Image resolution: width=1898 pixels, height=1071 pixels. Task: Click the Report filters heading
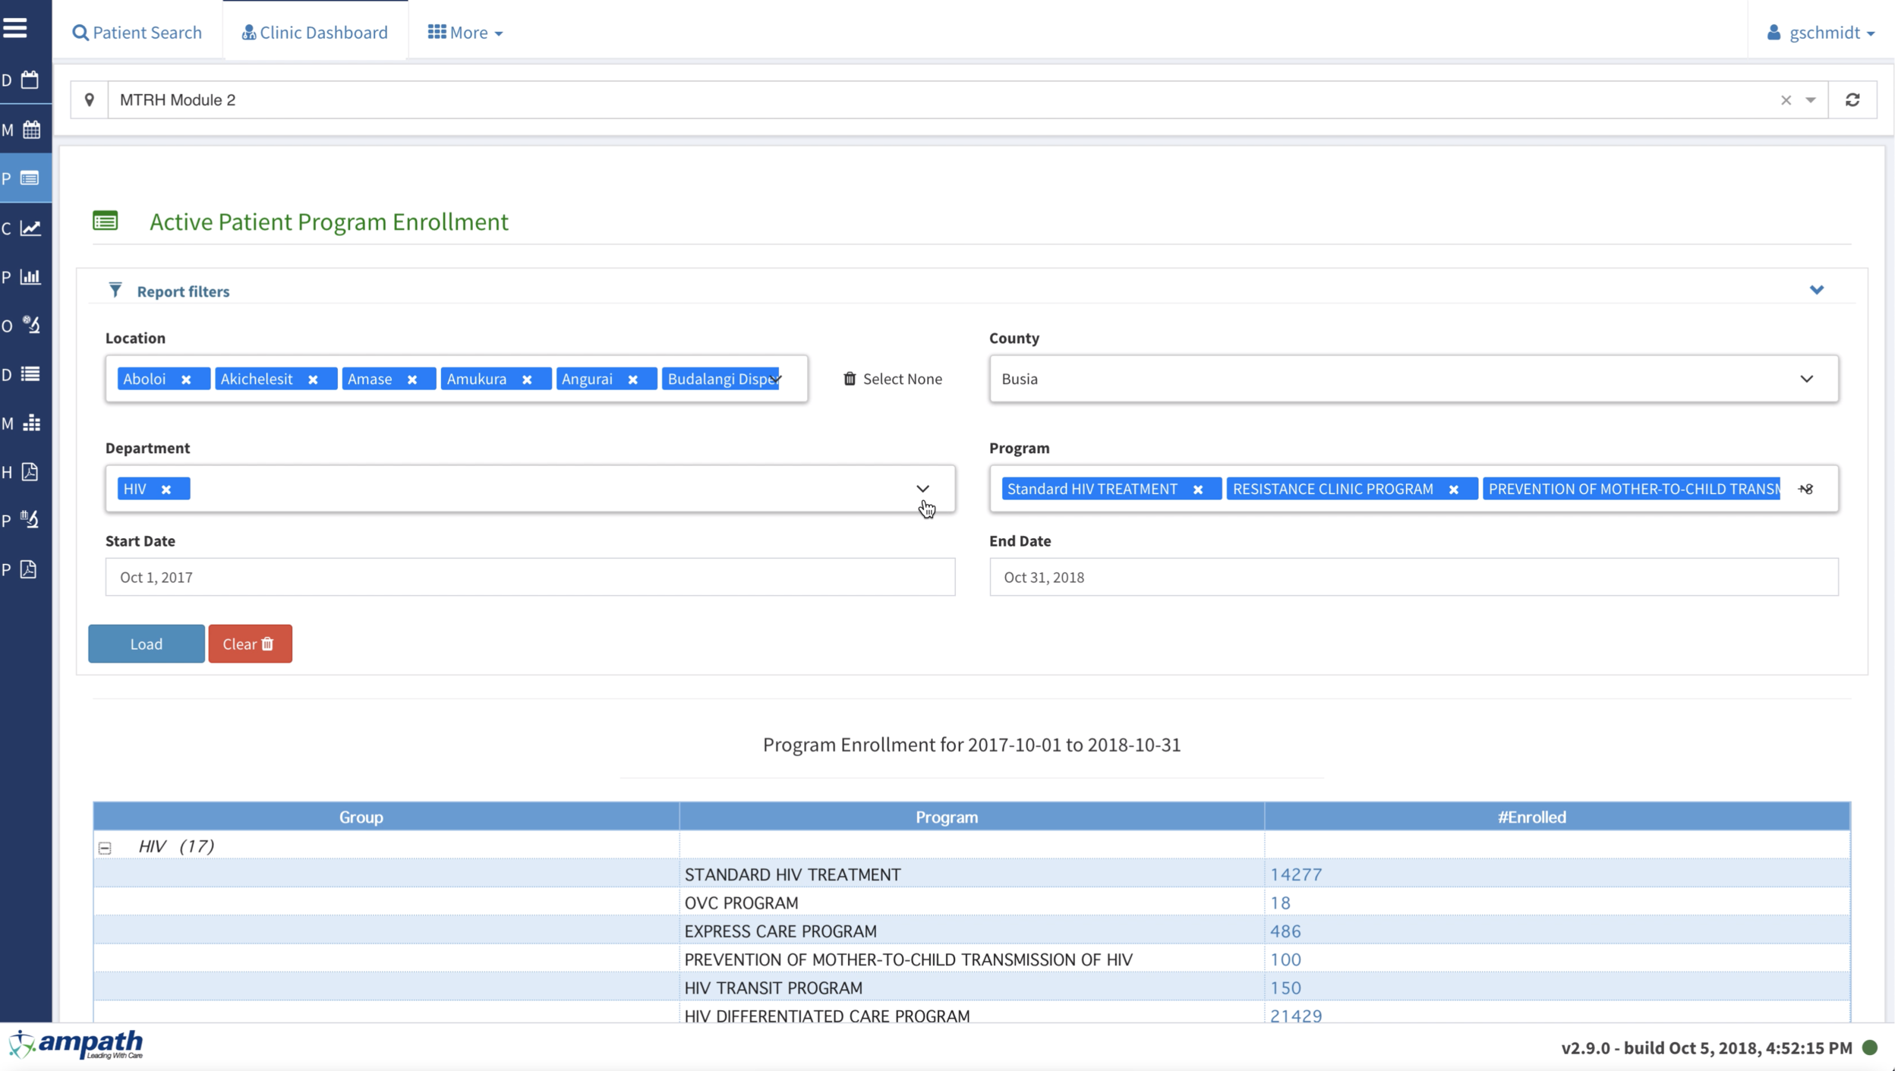tap(183, 291)
